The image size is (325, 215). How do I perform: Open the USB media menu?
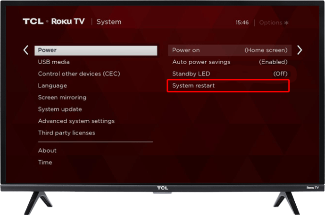click(x=54, y=62)
